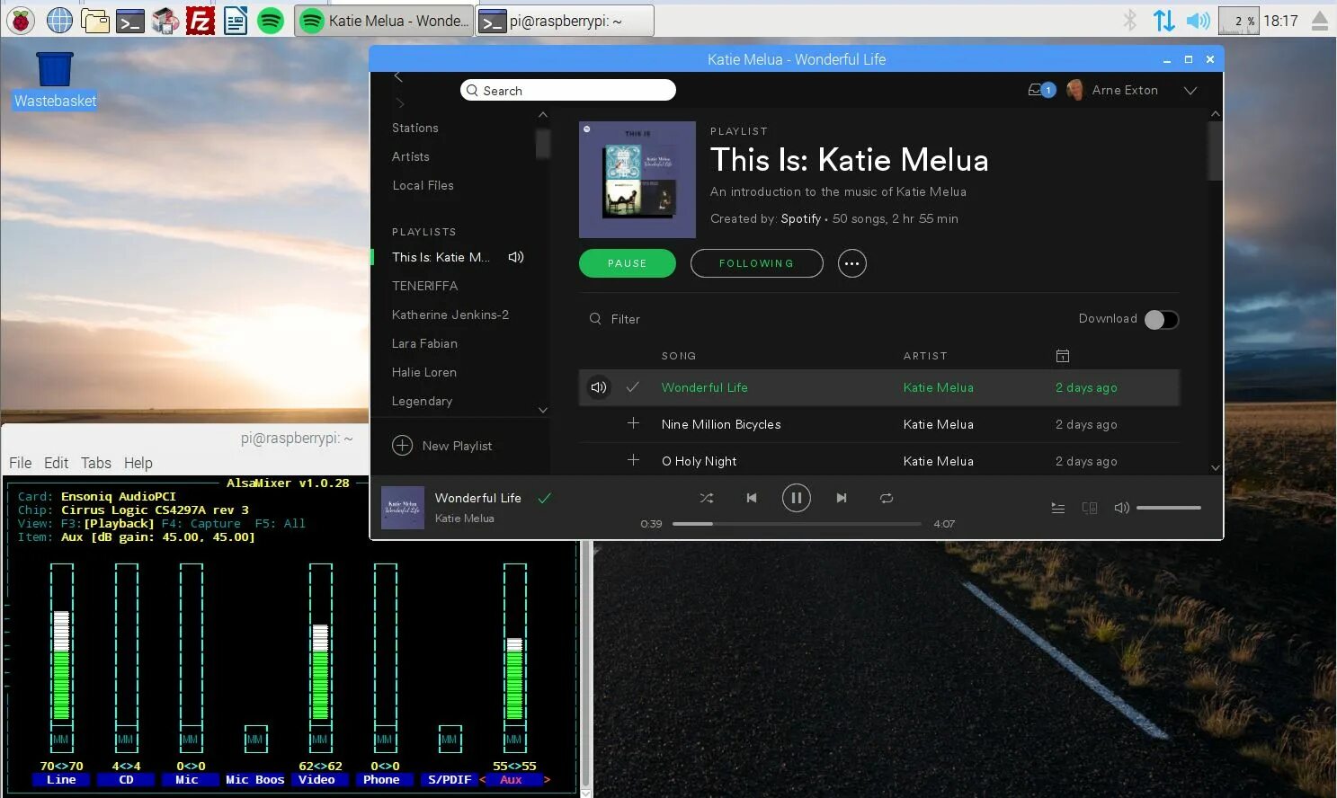Open Spotify notifications inbox
1337x798 pixels.
(x=1041, y=90)
